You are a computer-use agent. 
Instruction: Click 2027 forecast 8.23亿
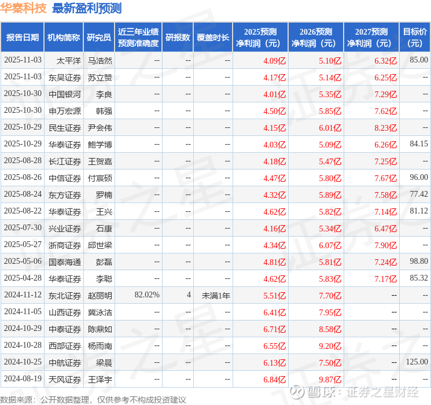385,128
